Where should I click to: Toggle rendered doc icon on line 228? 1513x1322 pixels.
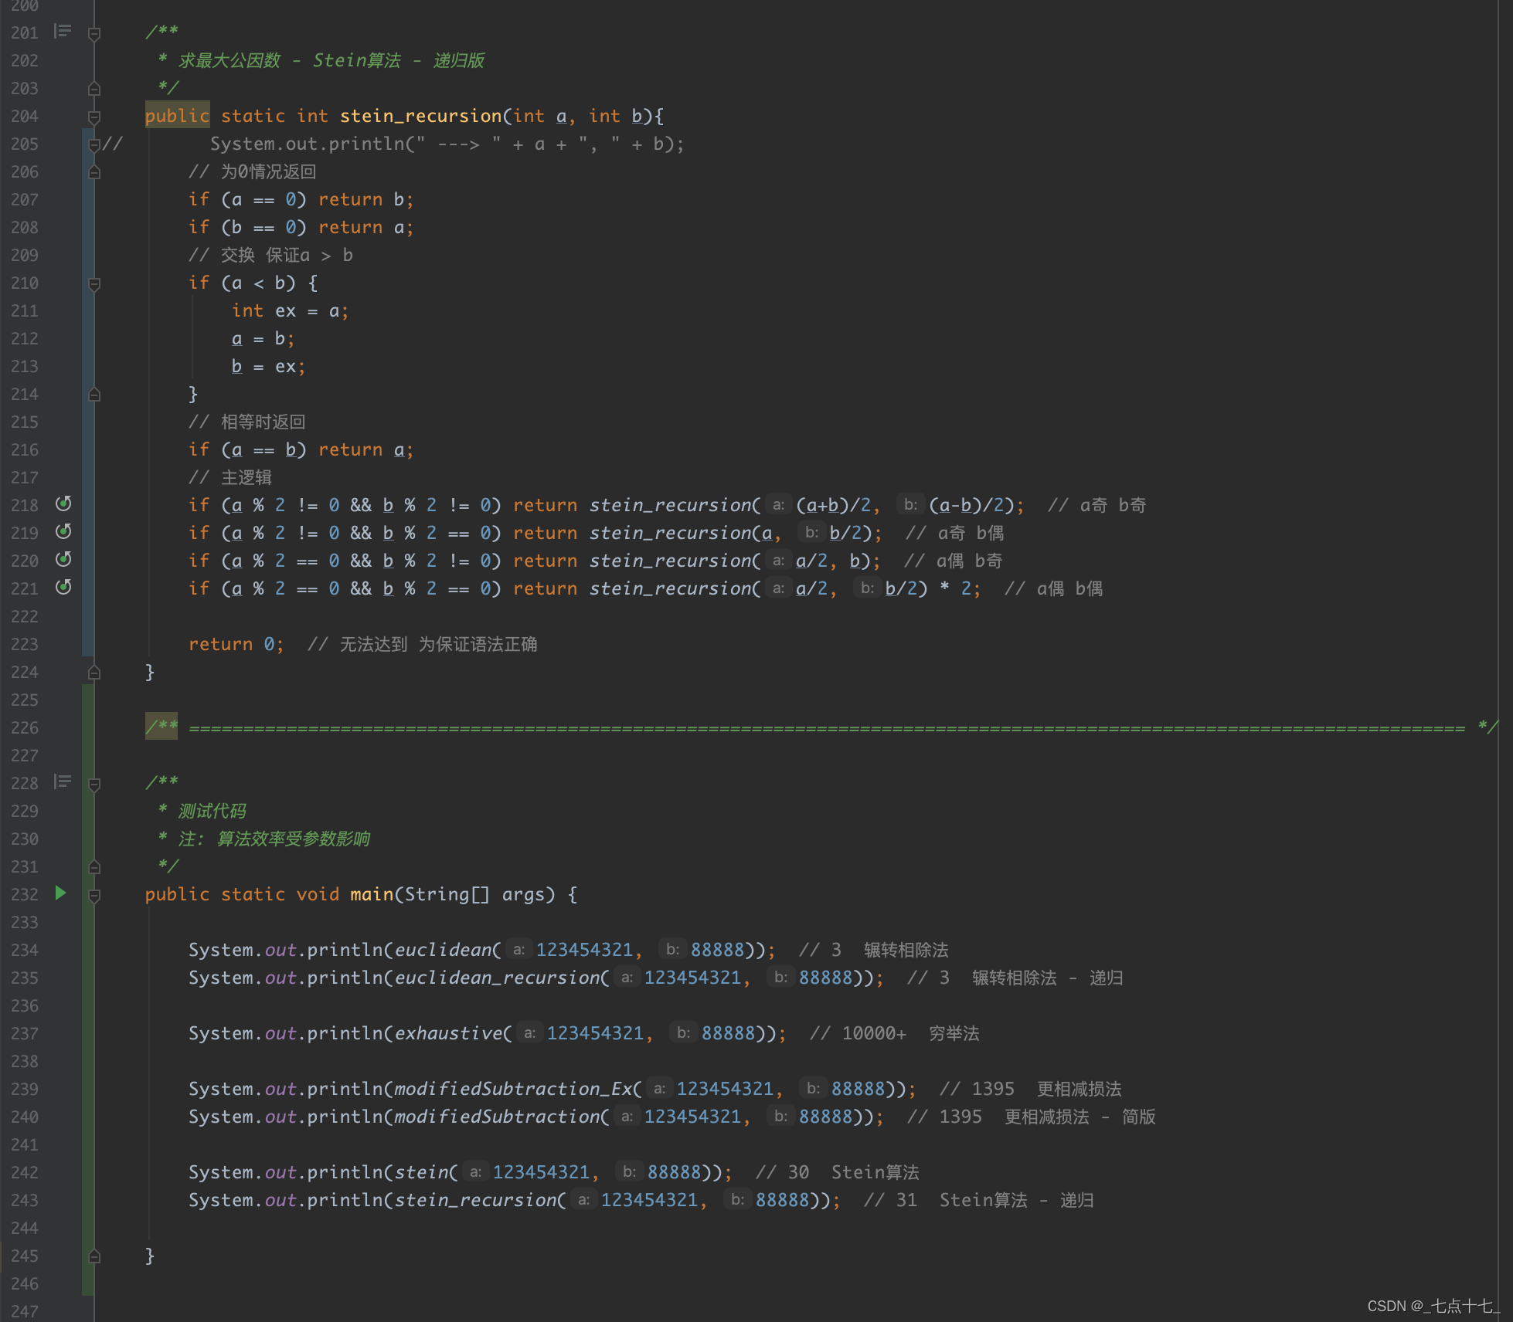tap(63, 782)
